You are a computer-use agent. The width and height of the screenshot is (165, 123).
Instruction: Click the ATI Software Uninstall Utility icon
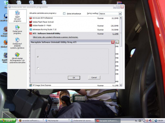pyautogui.click(x=31, y=34)
